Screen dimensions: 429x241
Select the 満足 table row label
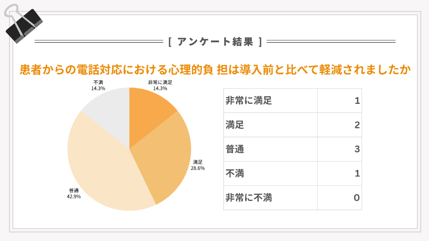(235, 125)
